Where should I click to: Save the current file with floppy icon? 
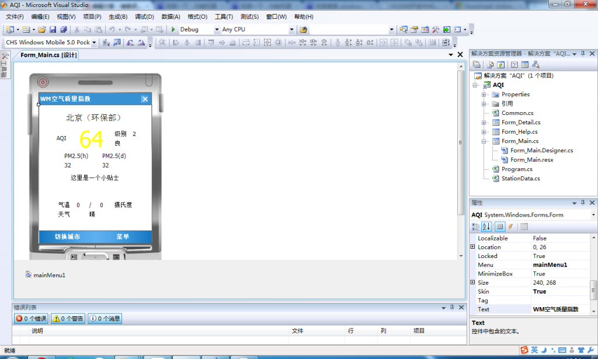(x=53, y=29)
